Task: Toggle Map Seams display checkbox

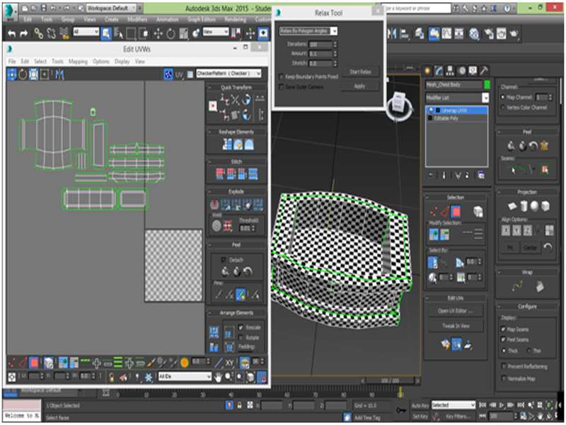Action: [x=503, y=329]
